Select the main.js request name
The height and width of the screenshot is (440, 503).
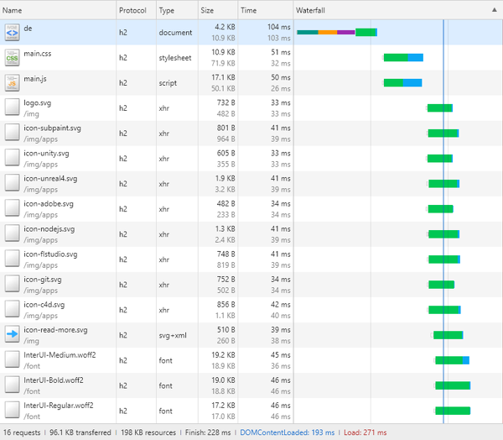35,79
